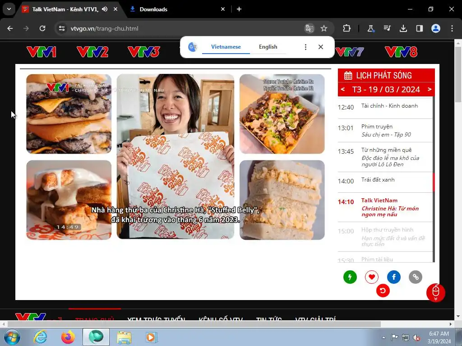462x346 pixels.
Task: Open a new browser tab
Action: click(239, 9)
